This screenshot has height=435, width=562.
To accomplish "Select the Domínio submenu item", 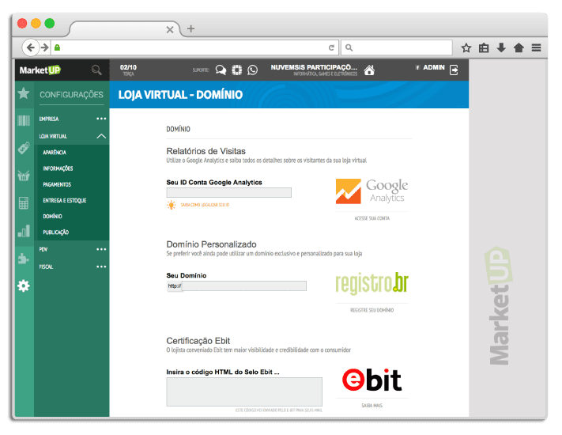I will click(x=52, y=216).
